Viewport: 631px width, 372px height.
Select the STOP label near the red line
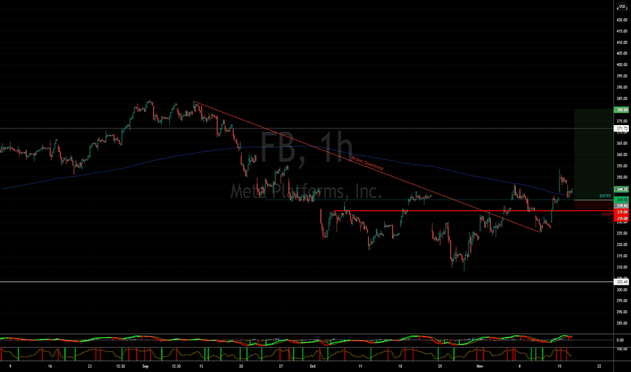click(x=607, y=215)
